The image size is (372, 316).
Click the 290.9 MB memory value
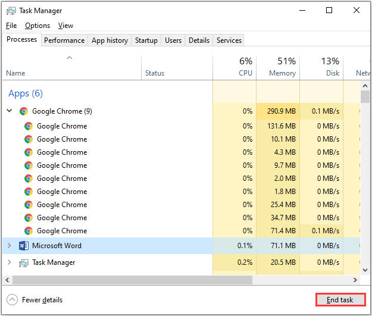tap(282, 111)
